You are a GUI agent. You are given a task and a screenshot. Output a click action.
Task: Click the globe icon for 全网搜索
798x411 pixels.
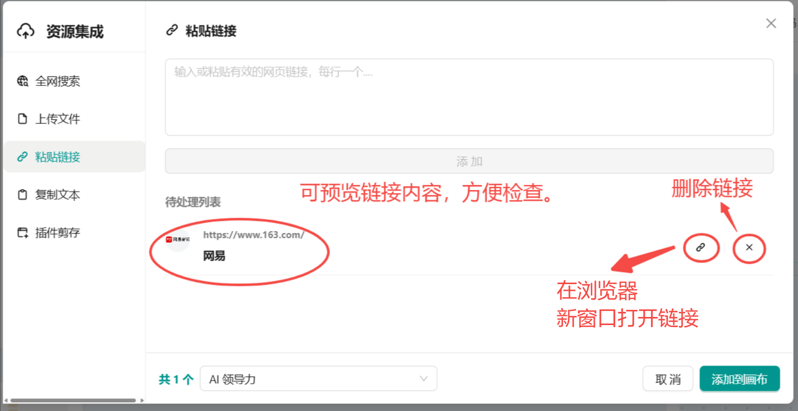23,81
